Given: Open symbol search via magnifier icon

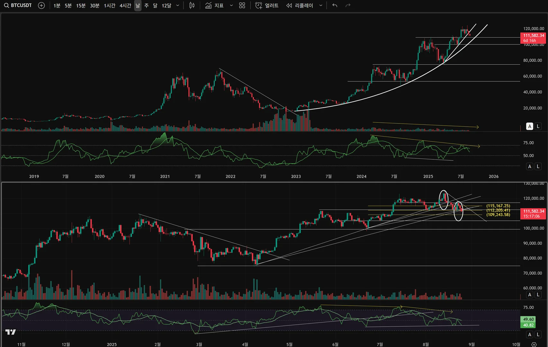Looking at the screenshot, I should pyautogui.click(x=6, y=5).
